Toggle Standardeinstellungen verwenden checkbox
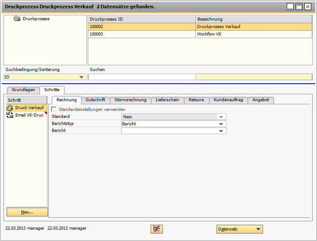The image size is (317, 241). tap(54, 109)
